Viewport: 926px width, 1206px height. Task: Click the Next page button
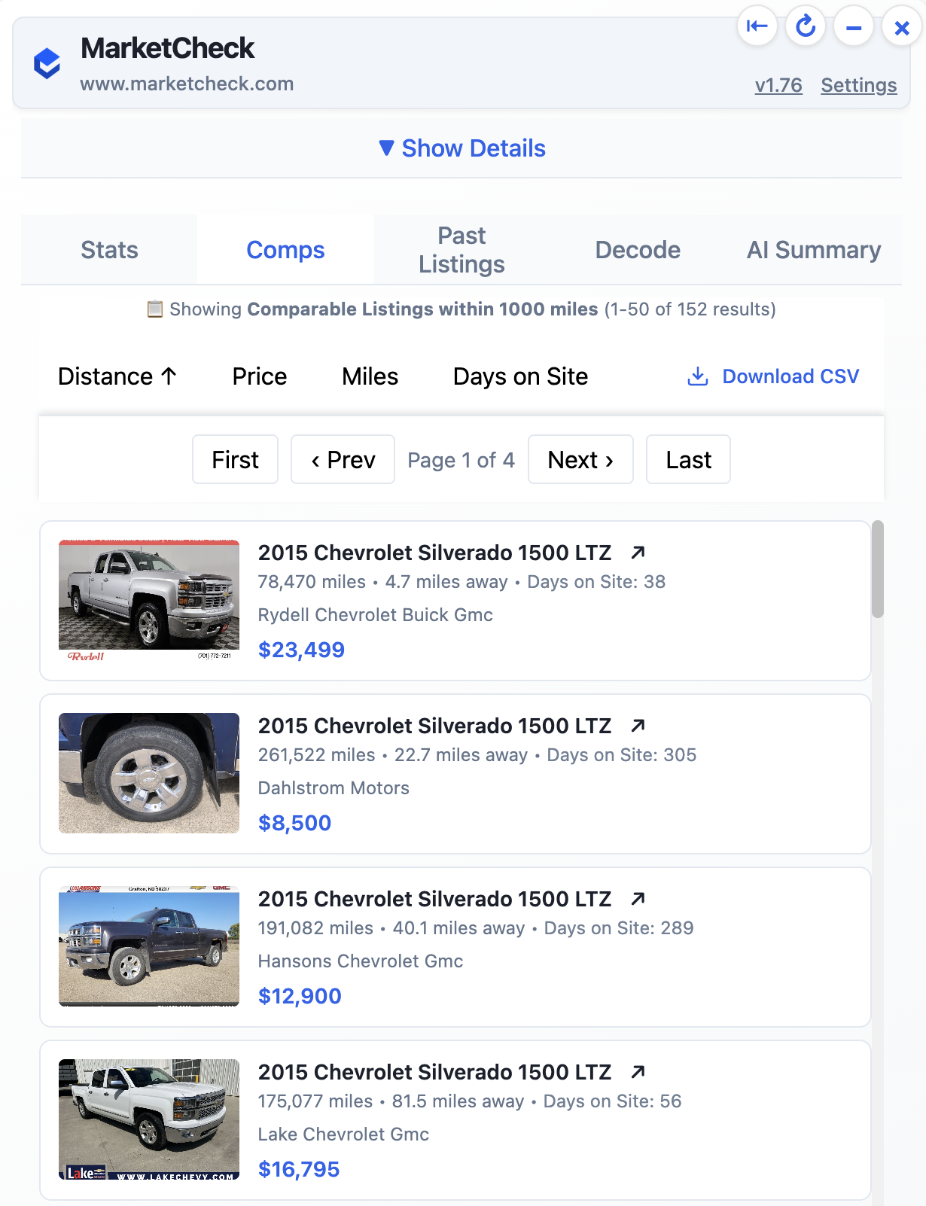click(580, 459)
